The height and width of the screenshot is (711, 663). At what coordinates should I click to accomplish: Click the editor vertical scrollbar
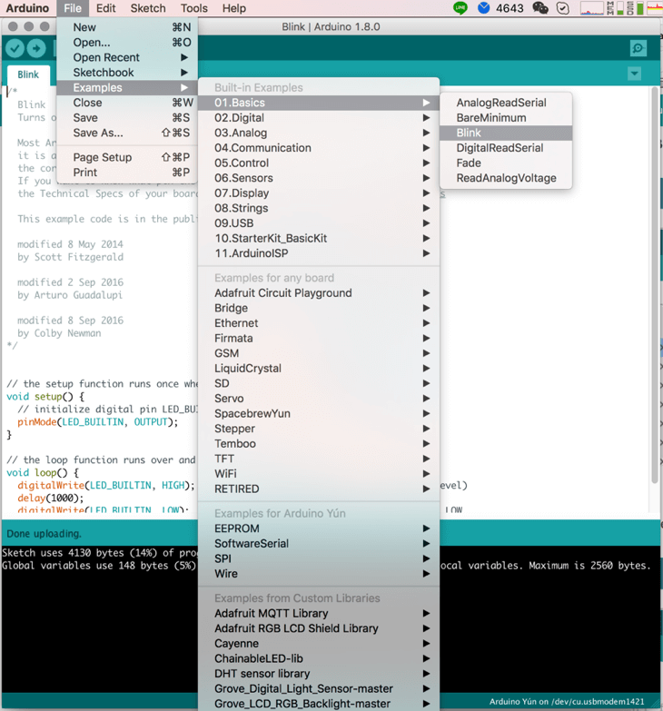[x=655, y=286]
